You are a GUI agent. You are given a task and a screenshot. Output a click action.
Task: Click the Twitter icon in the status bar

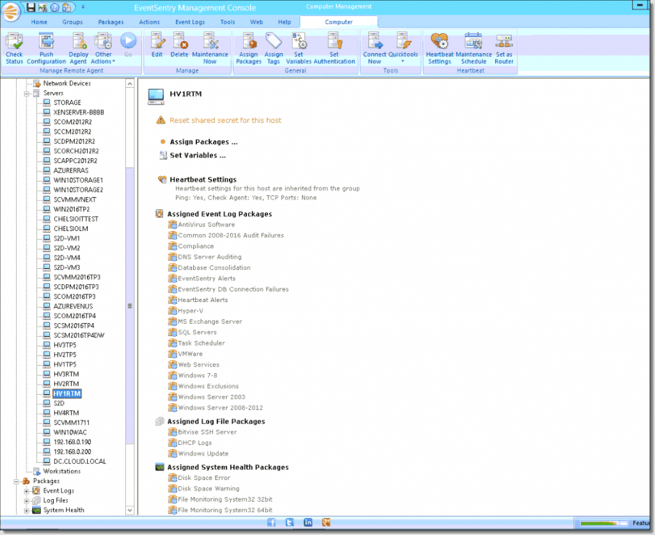coord(290,522)
